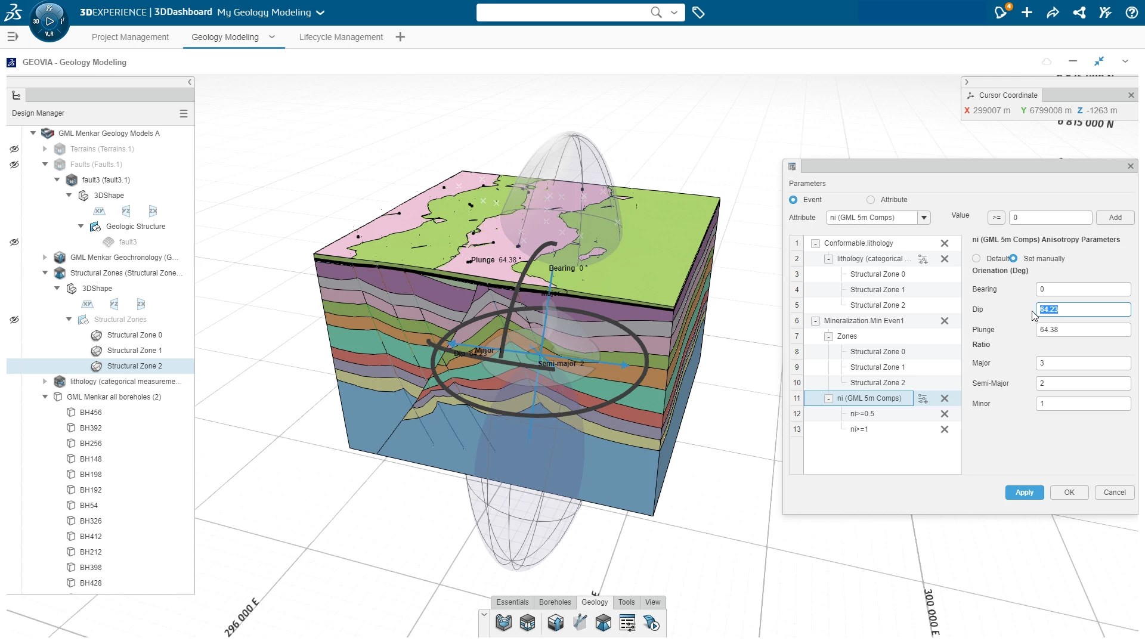Screen dimensions: 1145x644
Task: Click the parameter list settings icon
Action: [627, 624]
